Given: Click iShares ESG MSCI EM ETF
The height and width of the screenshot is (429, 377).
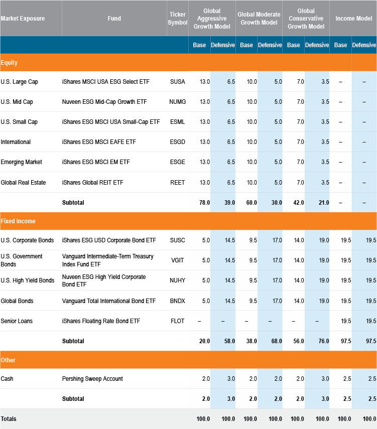Looking at the screenshot, I should tap(96, 162).
